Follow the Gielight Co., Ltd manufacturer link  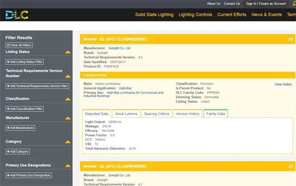click(119, 48)
